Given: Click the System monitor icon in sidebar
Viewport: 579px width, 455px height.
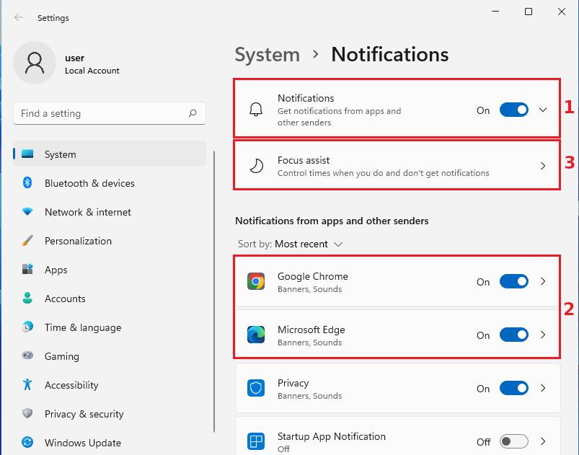Looking at the screenshot, I should [27, 154].
